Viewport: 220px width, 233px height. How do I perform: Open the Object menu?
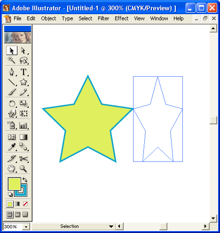pyautogui.click(x=48, y=18)
